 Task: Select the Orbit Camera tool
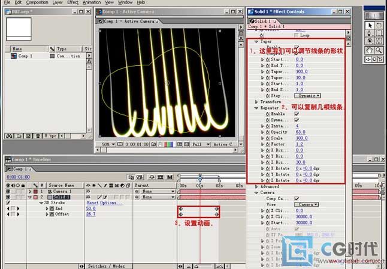370,41
